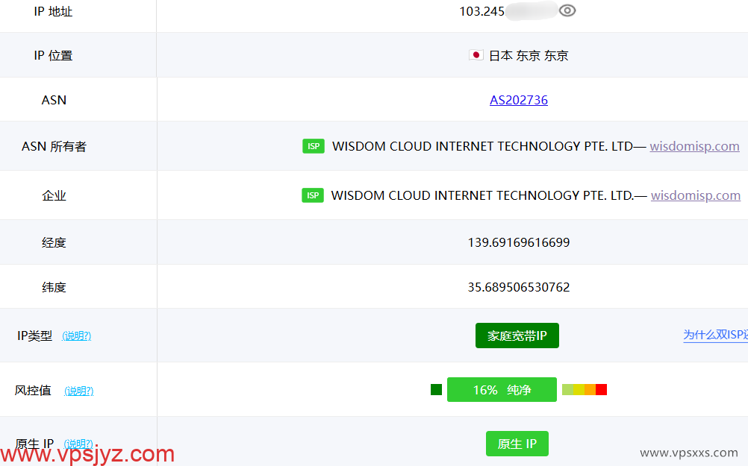Toggle the eye icon to reveal full IP address
748x466 pixels.
click(x=567, y=10)
